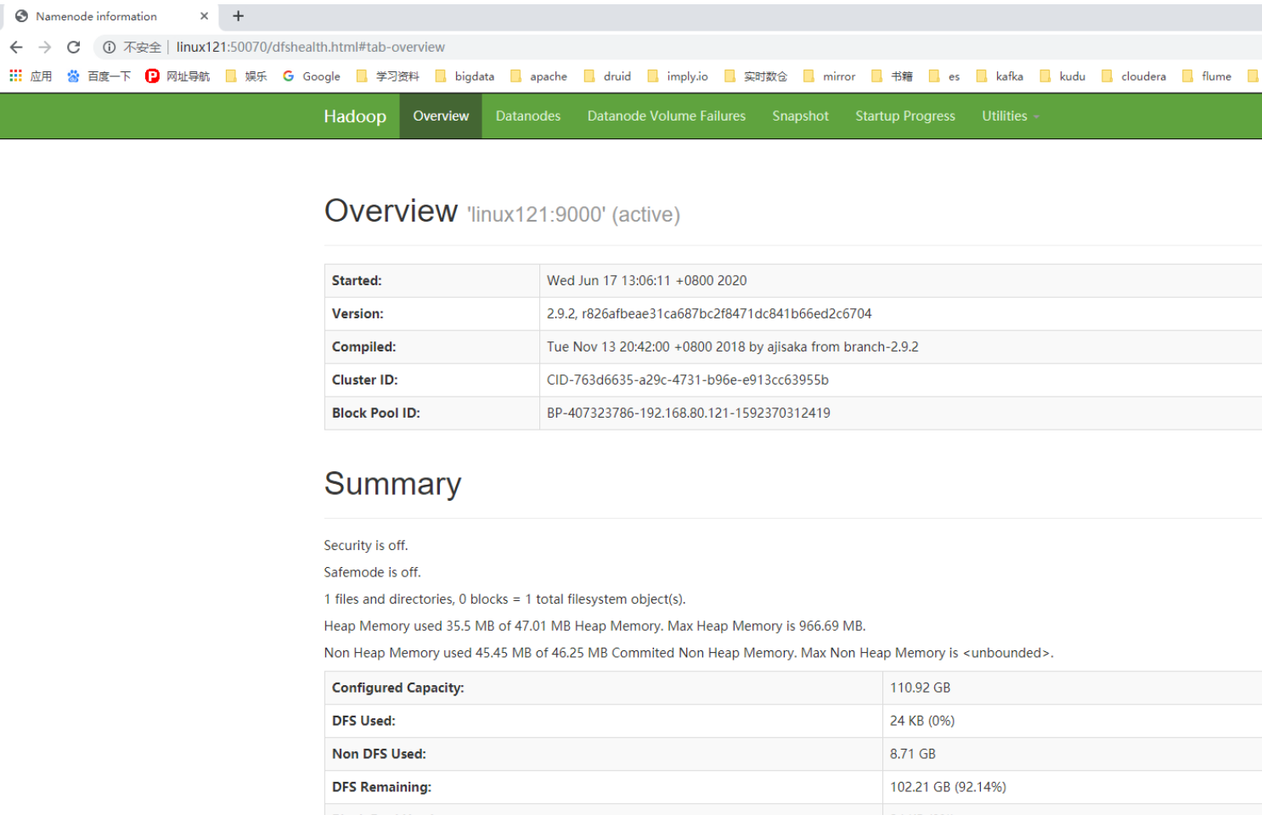Click the browser back arrow
The image size is (1262, 815).
16,47
